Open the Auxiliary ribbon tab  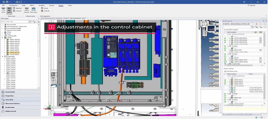click(x=41, y=5)
